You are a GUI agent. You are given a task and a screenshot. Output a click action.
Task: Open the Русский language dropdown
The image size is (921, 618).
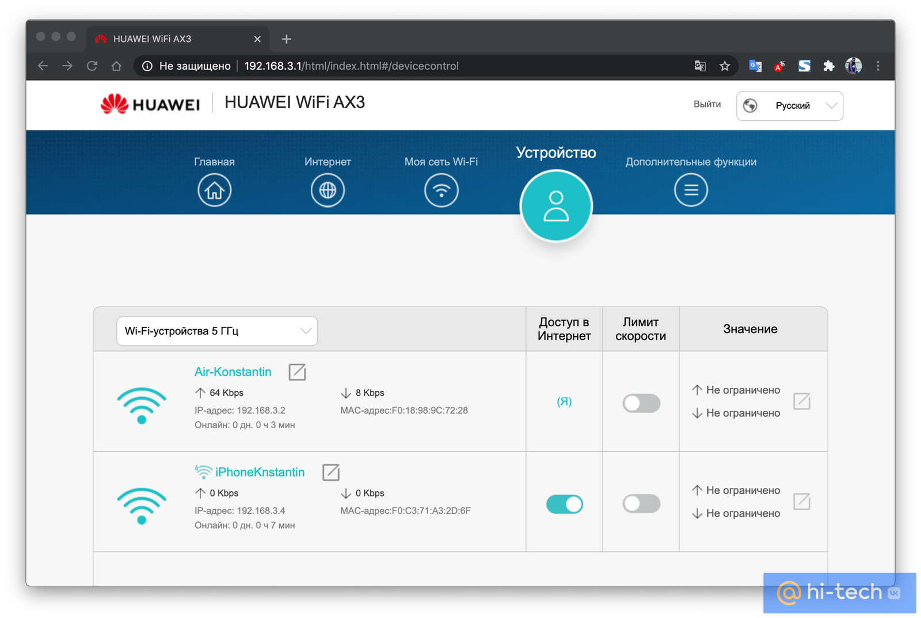point(790,106)
